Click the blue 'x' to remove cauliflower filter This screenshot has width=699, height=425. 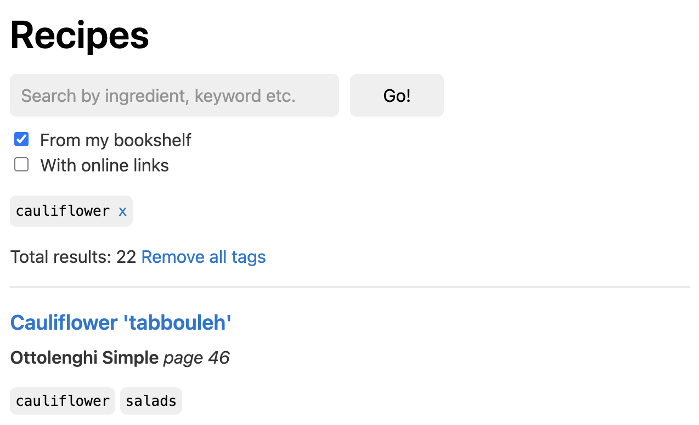(122, 211)
